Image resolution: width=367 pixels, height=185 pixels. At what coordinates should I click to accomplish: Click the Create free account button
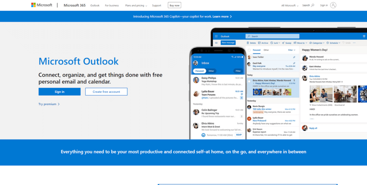[x=106, y=92]
